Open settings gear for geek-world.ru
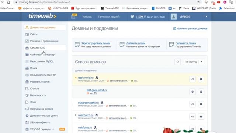Image resolution: width=236 pixels, height=133 pixels. click(x=201, y=79)
